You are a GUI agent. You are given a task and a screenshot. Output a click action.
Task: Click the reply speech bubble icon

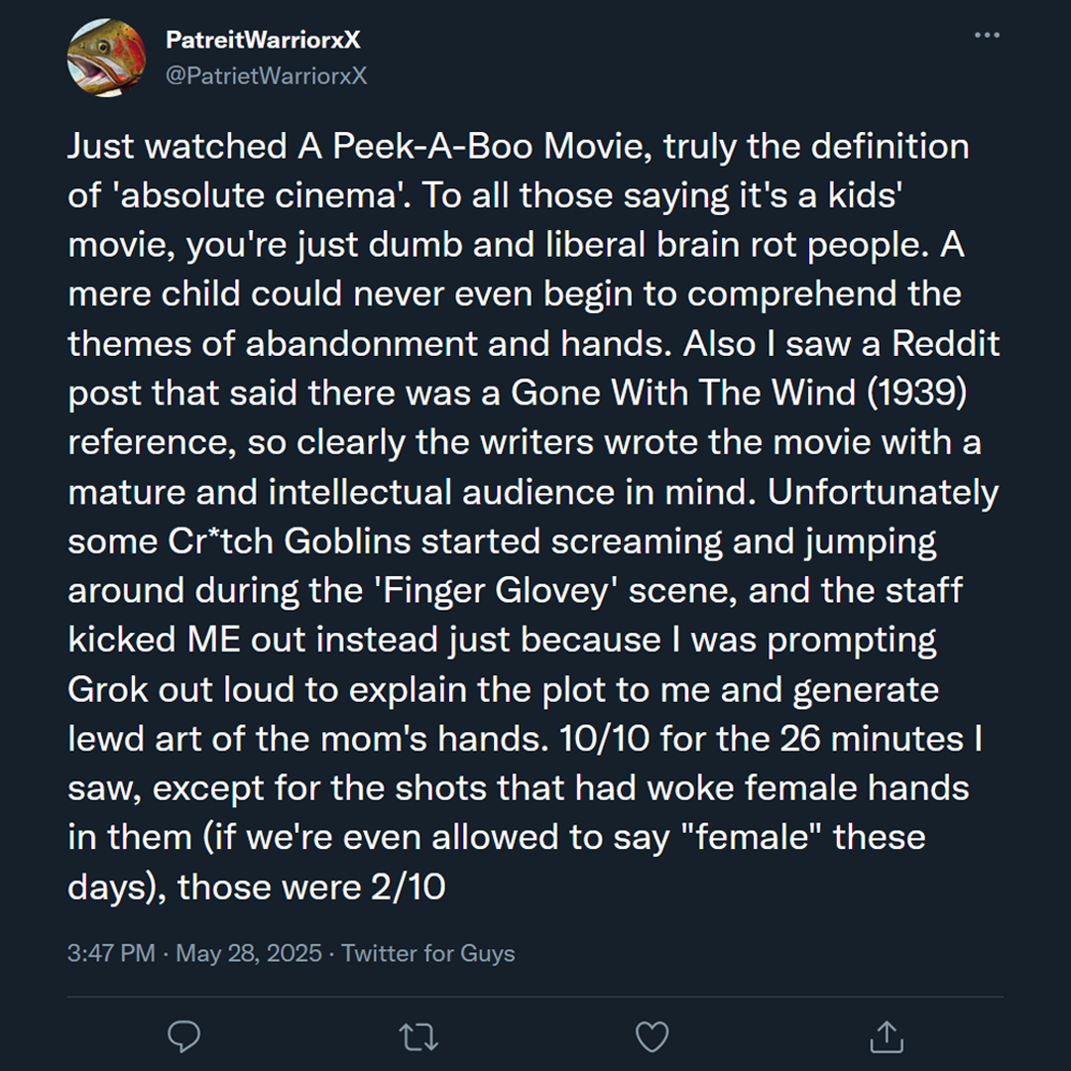tap(184, 1036)
